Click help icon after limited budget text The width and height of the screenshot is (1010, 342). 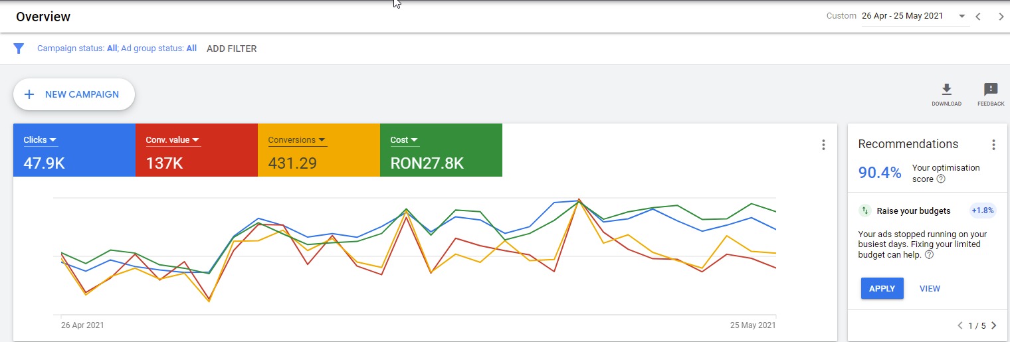(929, 255)
